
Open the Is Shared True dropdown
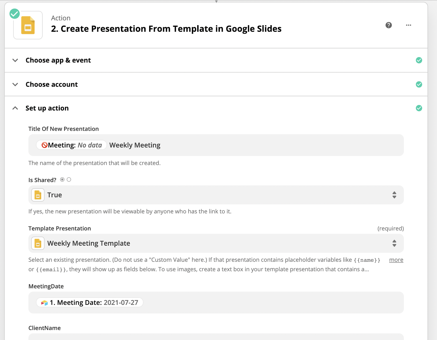coord(216,195)
